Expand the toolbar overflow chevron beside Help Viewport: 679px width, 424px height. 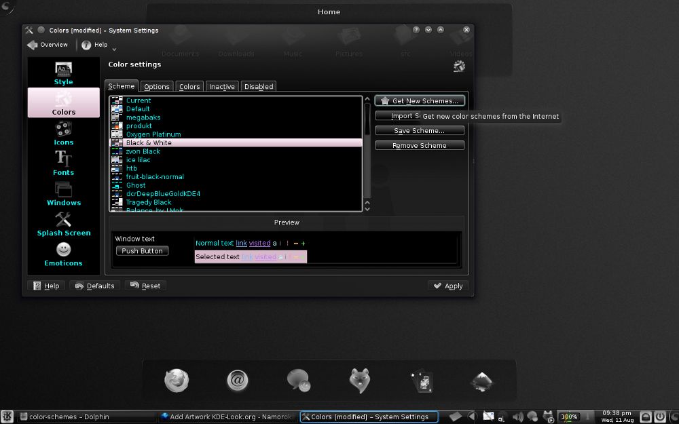point(114,49)
